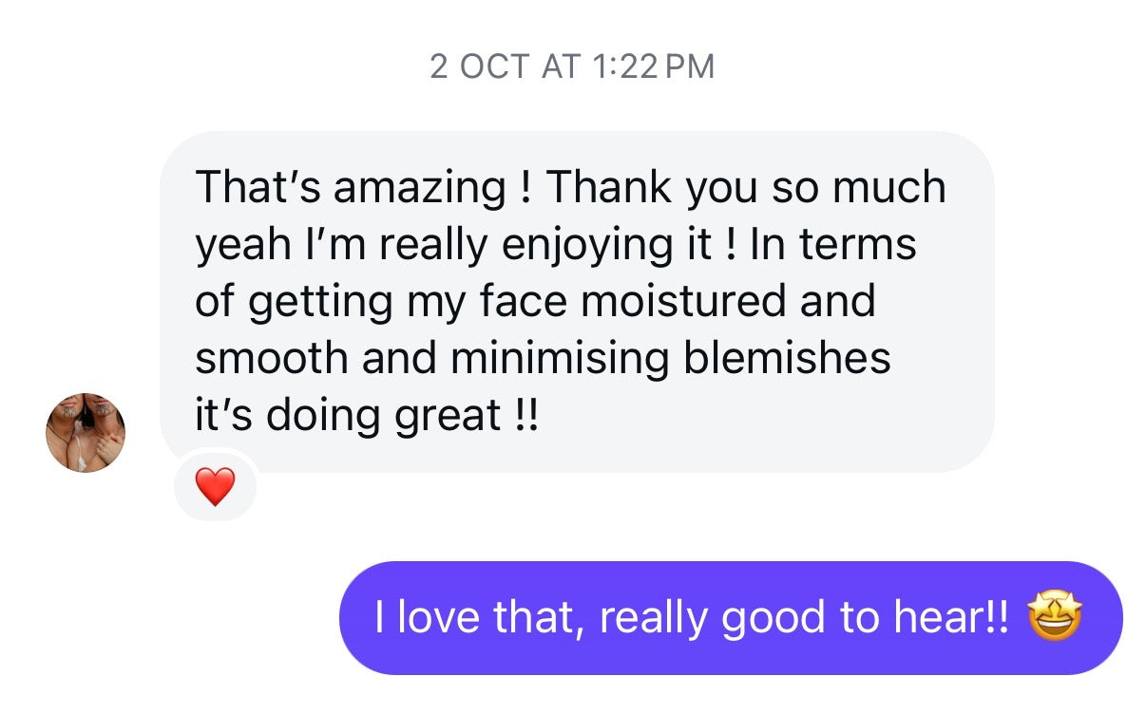Screen dimensions: 1146x714
Task: Click the "1:22 PM" time text
Action: coord(651,66)
